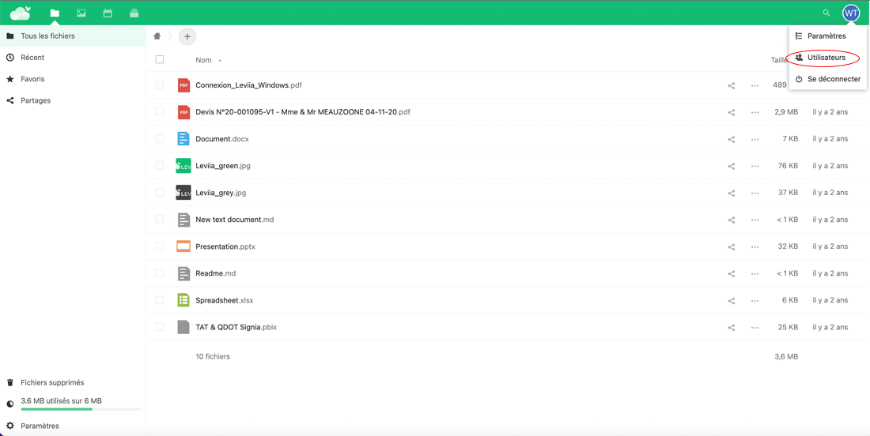Share New text document.md
Screen dimensions: 870x436
(x=732, y=220)
